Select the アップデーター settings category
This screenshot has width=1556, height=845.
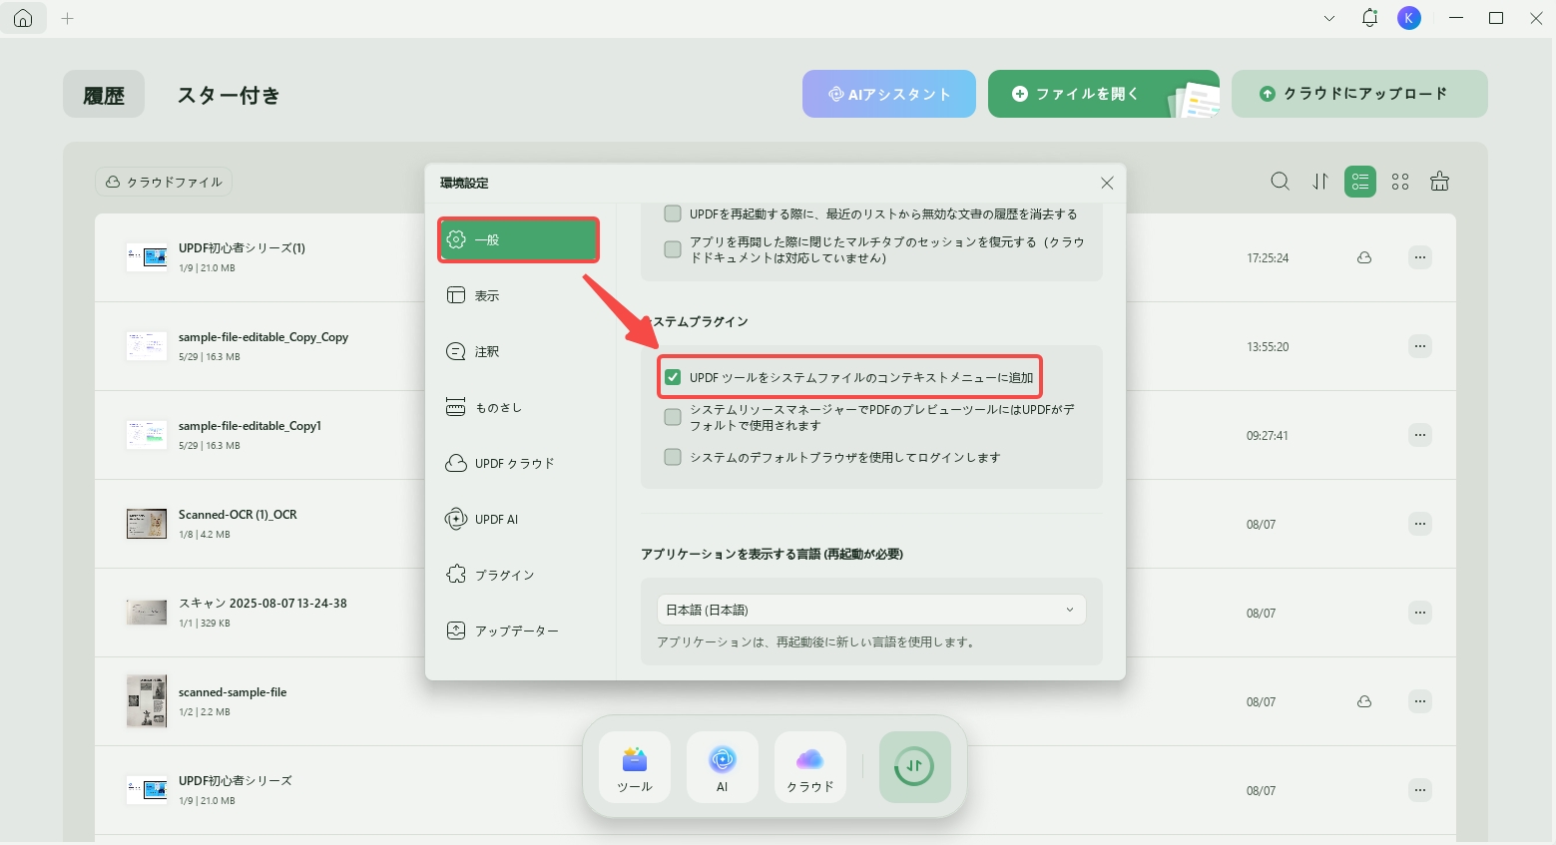[519, 631]
